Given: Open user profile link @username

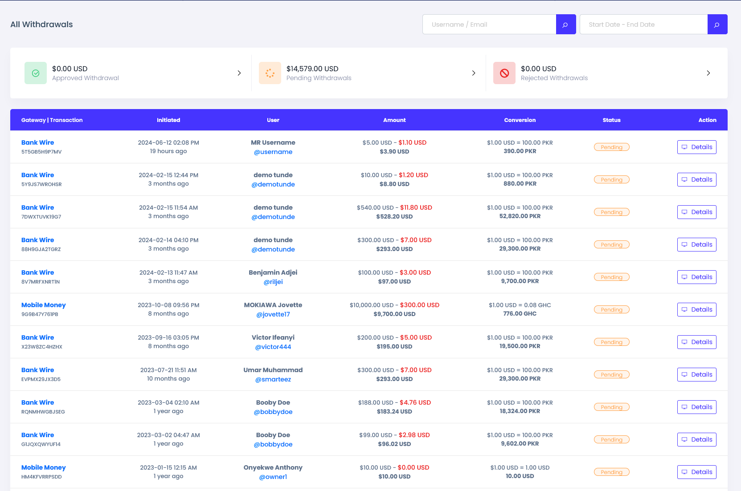Looking at the screenshot, I should (273, 152).
